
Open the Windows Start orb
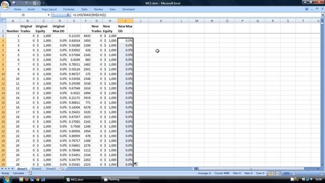(7, 179)
